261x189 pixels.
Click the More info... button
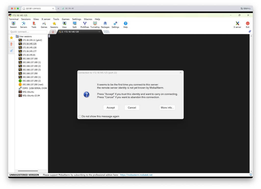point(167,108)
